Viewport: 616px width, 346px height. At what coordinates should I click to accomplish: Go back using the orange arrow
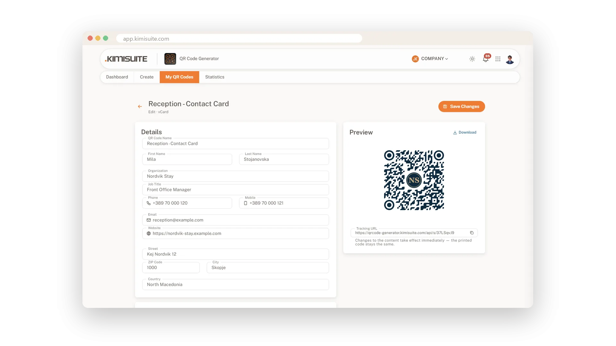(x=140, y=106)
